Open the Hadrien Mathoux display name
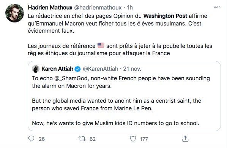The image size is (227, 148). 50,8
